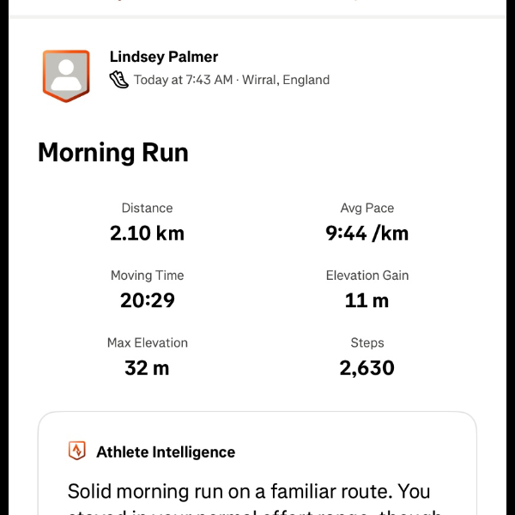515x515 pixels.
Task: Tap the Elevation Gain label
Action: 367,276
